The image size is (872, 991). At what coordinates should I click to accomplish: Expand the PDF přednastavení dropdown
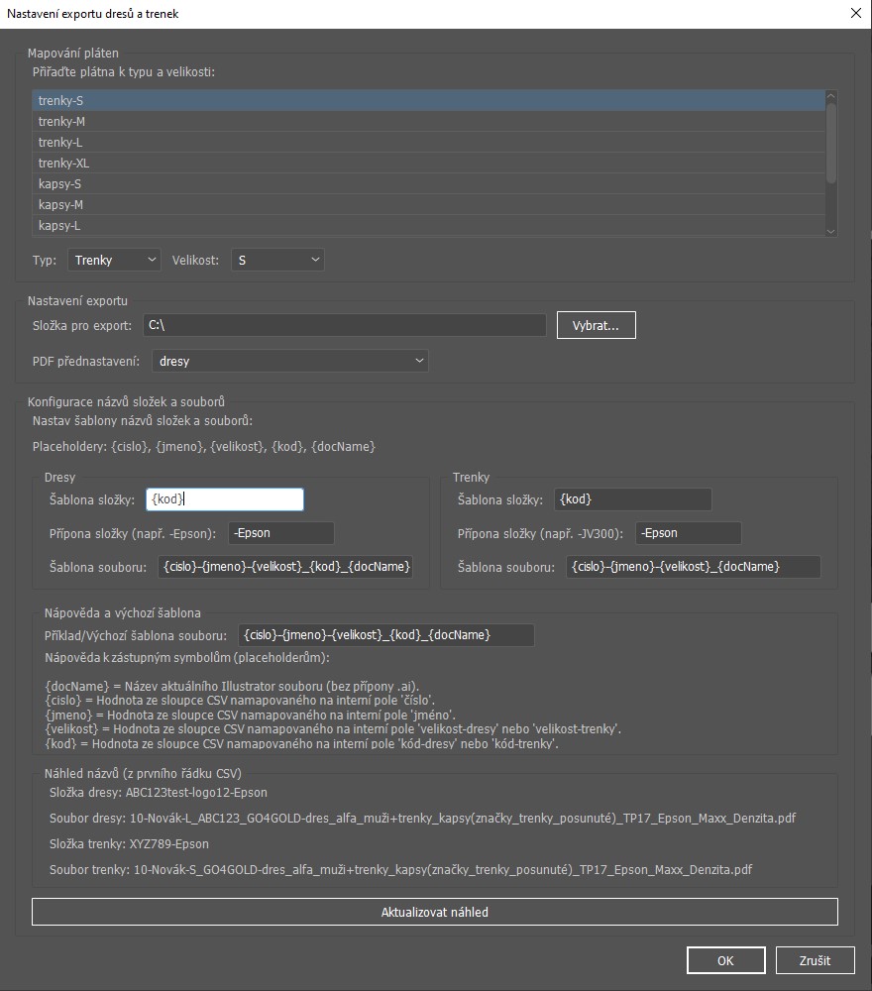290,362
